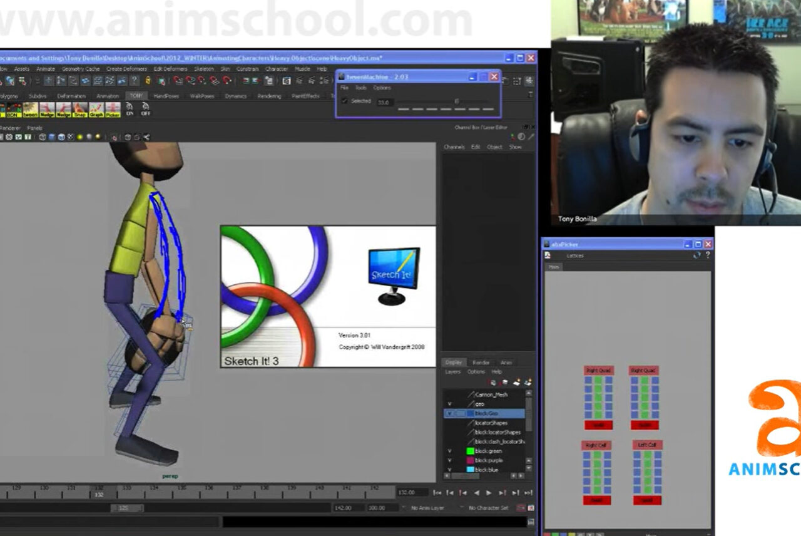Viewport: 801px width, 536px height.
Task: Click the refresh icon in abxPicker
Action: coord(696,255)
